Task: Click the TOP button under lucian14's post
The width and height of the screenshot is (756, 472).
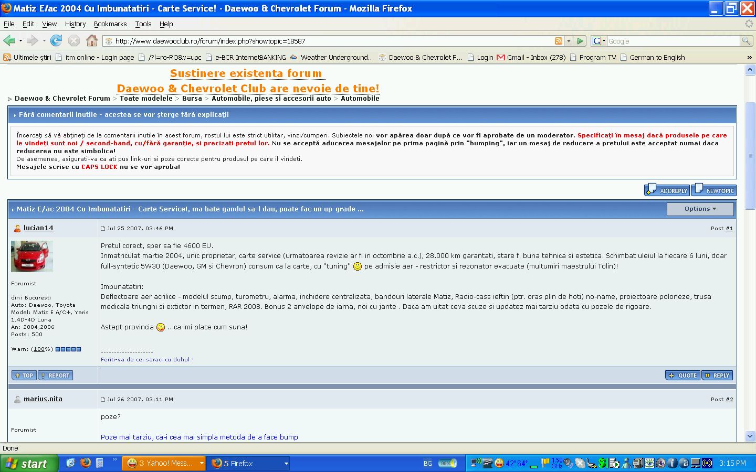Action: pyautogui.click(x=24, y=376)
